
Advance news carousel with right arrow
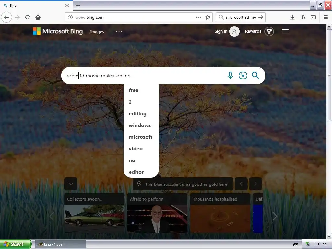pos(275,216)
